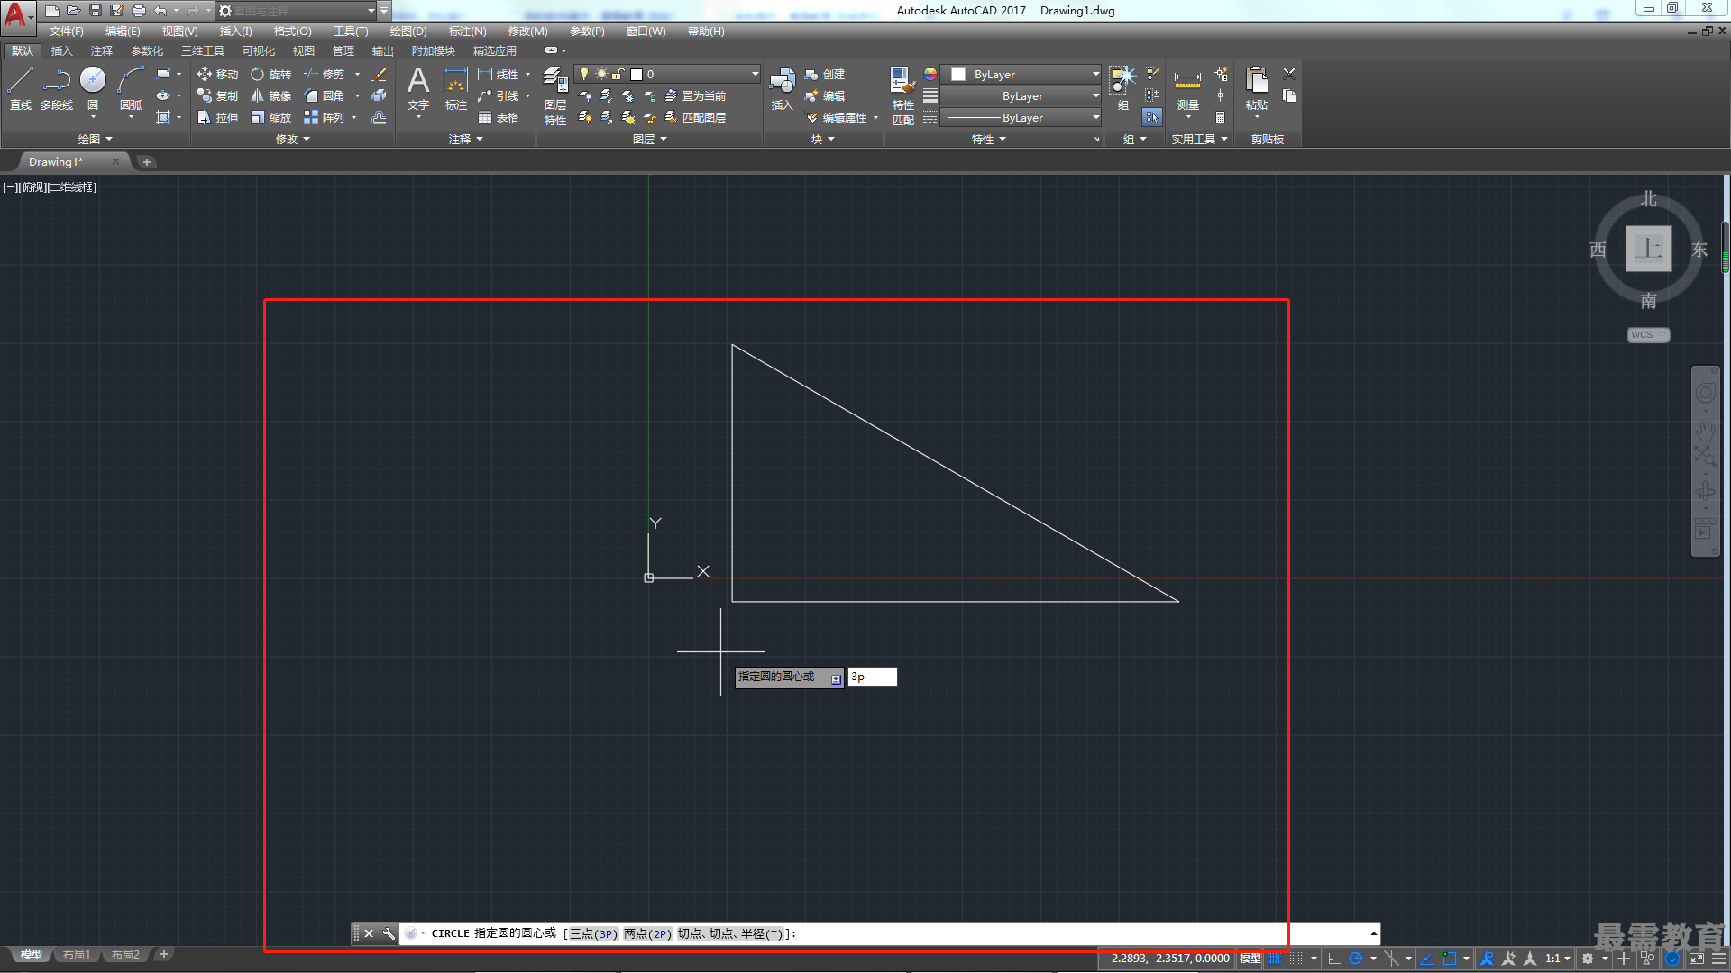Click the 阵列 (Array) tool
1731x973 pixels.
tap(325, 117)
